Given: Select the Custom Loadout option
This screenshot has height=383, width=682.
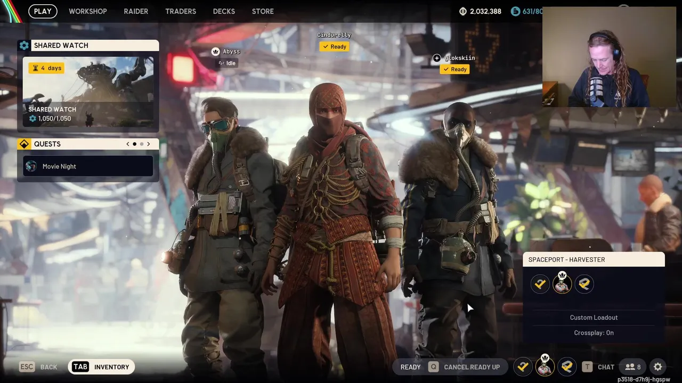Looking at the screenshot, I should (594, 318).
